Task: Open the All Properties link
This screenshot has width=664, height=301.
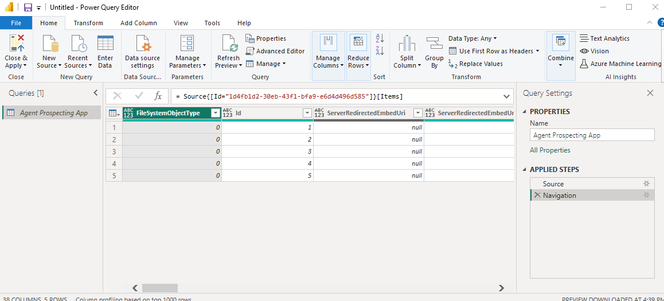Action: [550, 150]
